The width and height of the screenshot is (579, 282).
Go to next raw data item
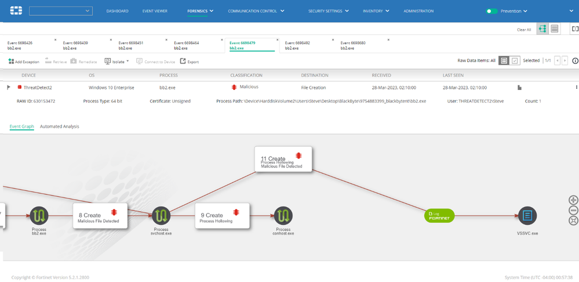click(565, 60)
